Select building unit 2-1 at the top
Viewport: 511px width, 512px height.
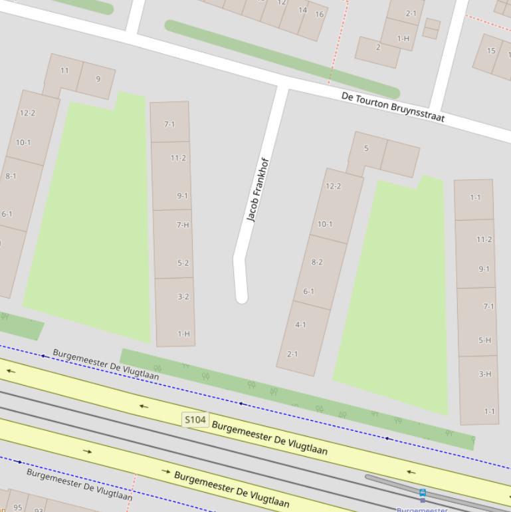(411, 13)
